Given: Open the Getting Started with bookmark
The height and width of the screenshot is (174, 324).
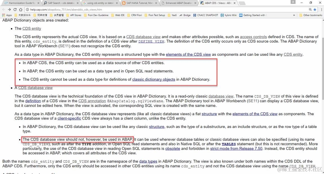Looking at the screenshot, I should [x=253, y=15].
